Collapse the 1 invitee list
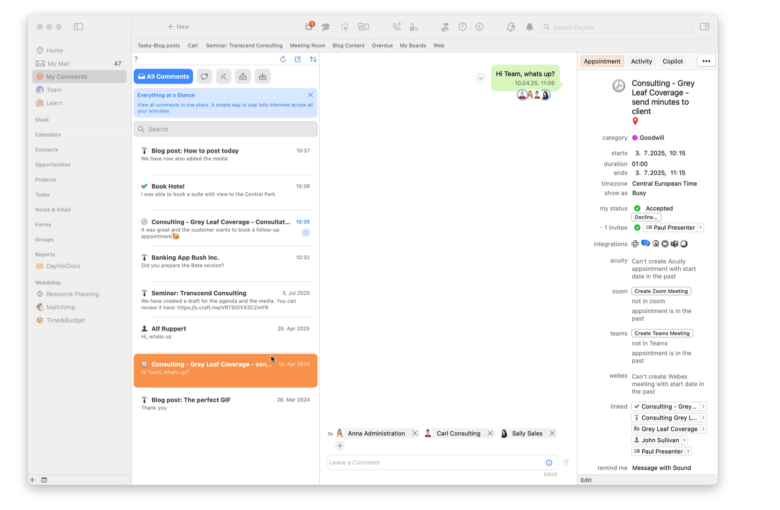The height and width of the screenshot is (510, 780). 600,228
